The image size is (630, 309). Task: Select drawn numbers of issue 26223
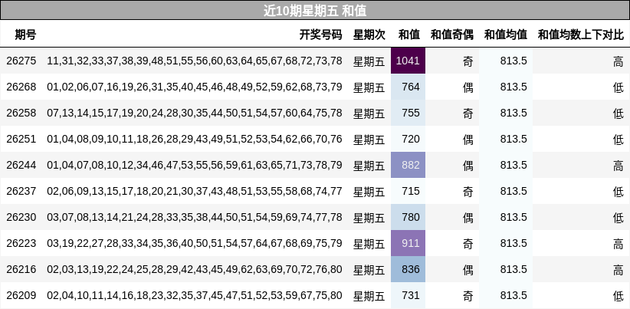pos(195,243)
